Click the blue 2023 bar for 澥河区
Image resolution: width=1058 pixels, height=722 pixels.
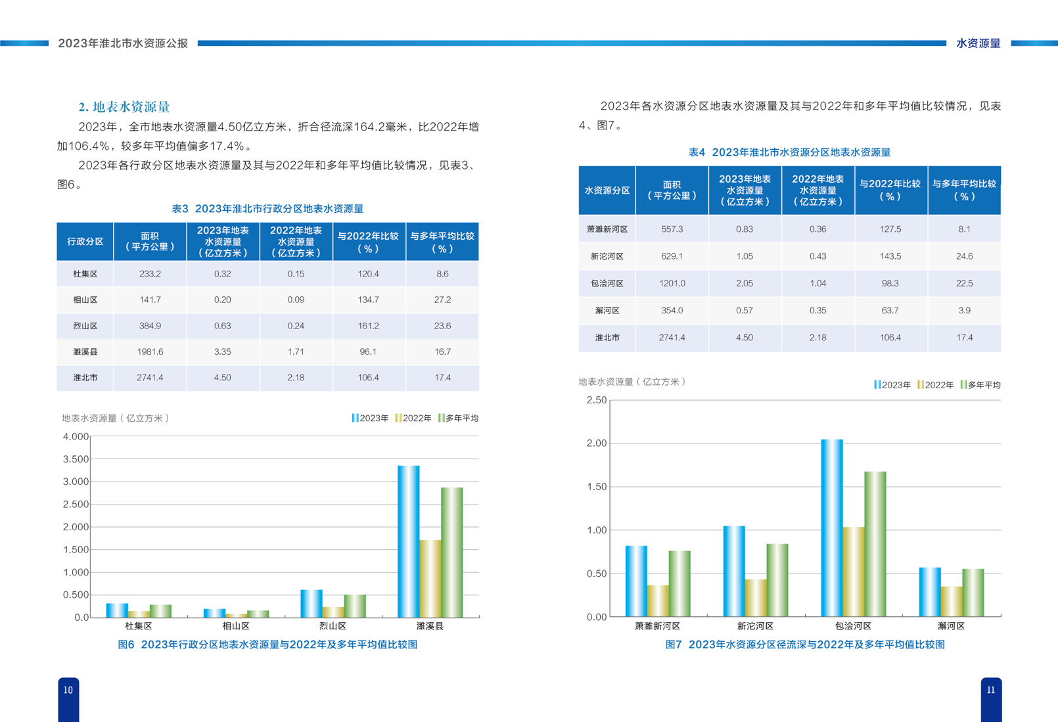click(930, 592)
